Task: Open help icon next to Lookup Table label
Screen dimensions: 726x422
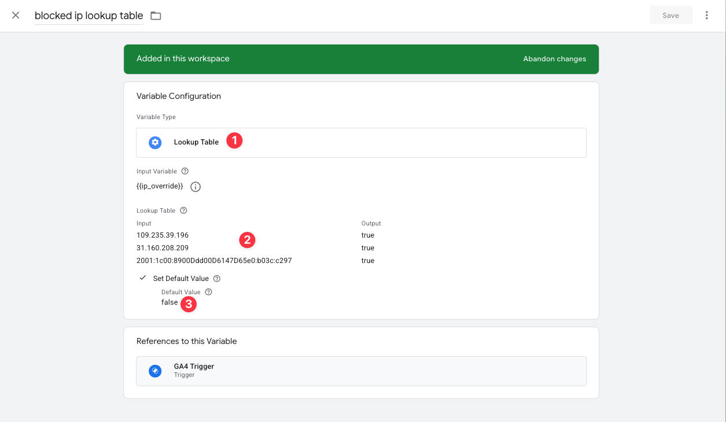Action: (x=183, y=210)
